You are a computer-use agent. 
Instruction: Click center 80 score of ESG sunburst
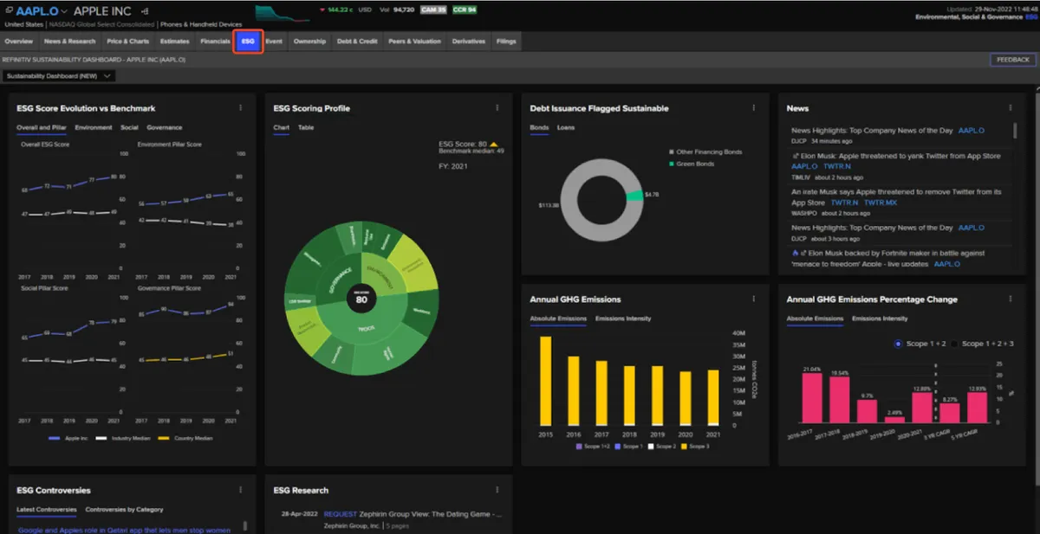(x=361, y=299)
